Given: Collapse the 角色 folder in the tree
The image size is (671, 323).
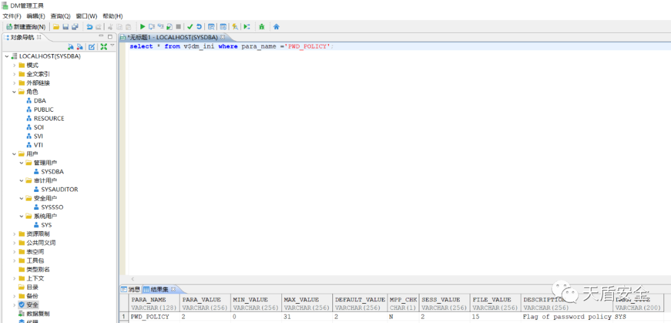Looking at the screenshot, I should pos(14,92).
